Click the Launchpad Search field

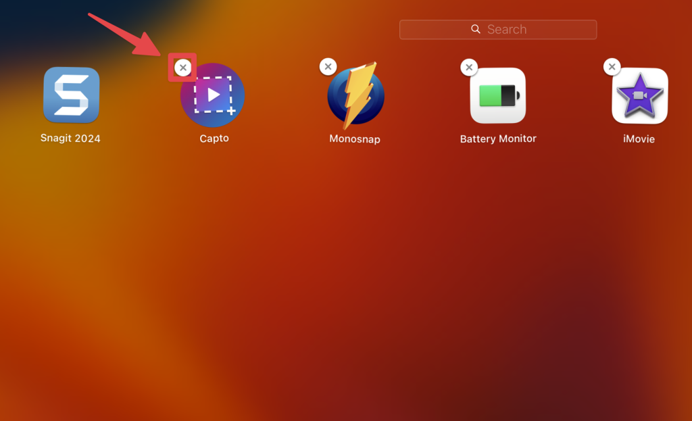[x=498, y=30]
